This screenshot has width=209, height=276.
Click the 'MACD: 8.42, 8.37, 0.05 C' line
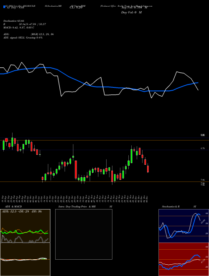pyautogui.click(x=19, y=28)
